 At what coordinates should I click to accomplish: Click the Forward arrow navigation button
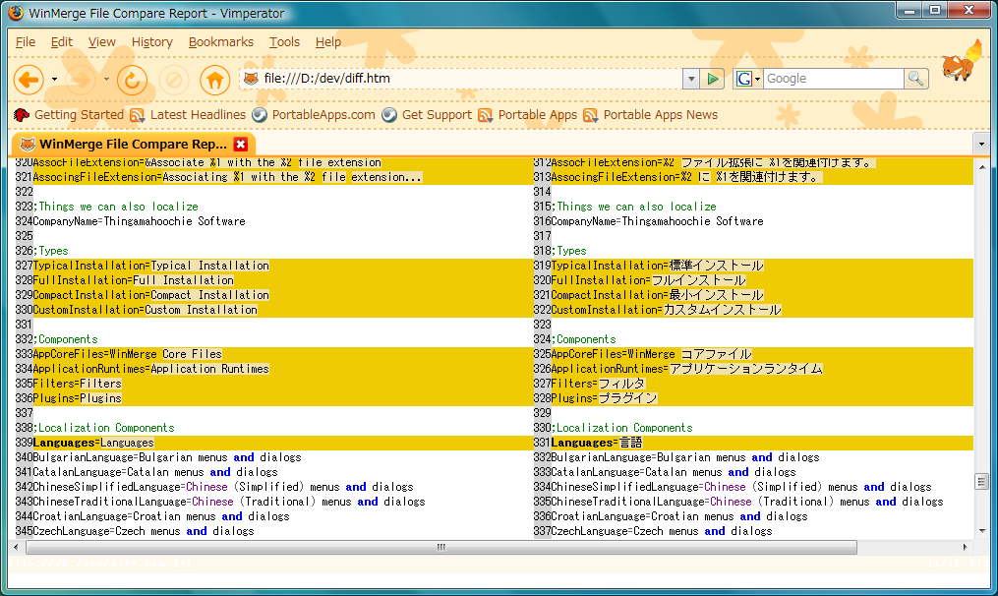[x=81, y=80]
